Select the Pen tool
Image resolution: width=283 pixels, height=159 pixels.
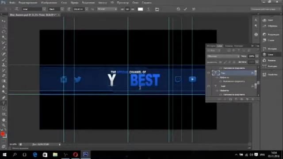pyautogui.click(x=4, y=98)
